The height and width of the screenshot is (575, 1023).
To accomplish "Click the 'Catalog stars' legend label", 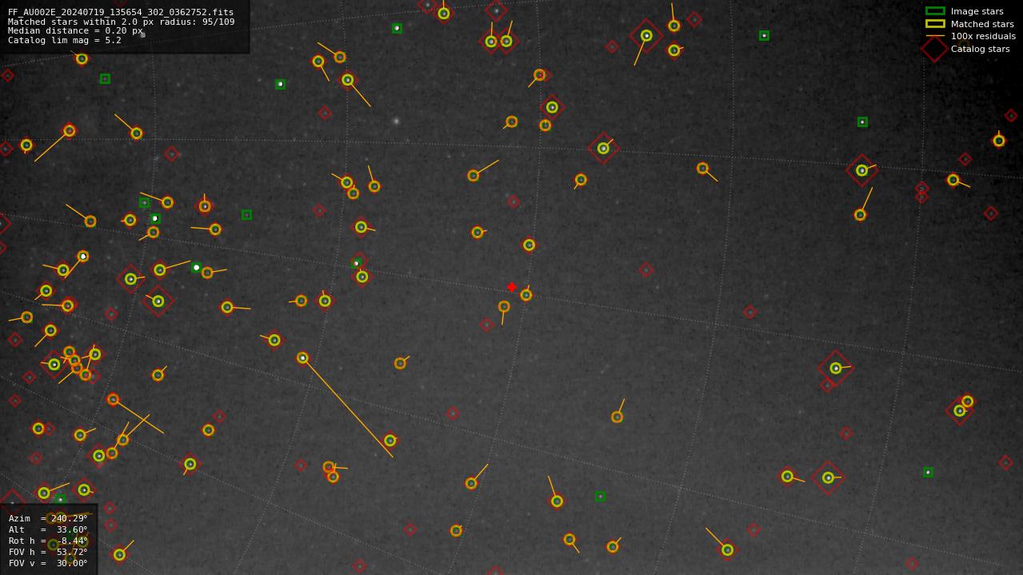I will point(980,49).
